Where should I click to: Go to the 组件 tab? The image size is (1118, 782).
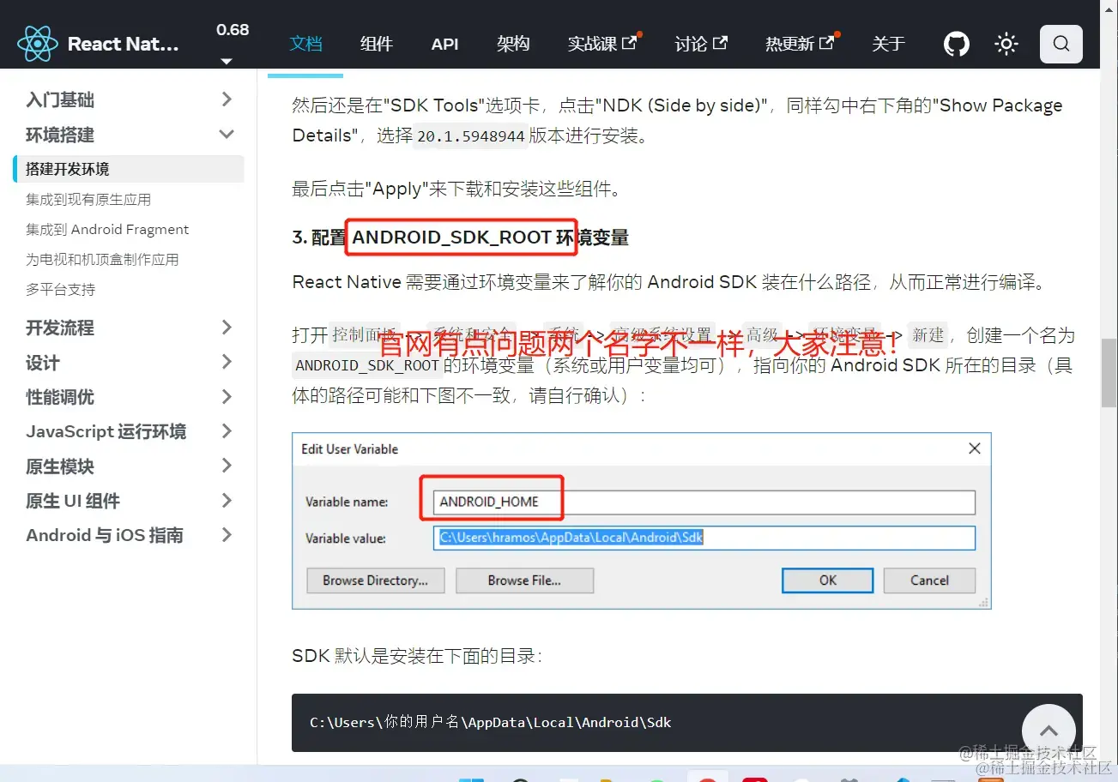[377, 44]
